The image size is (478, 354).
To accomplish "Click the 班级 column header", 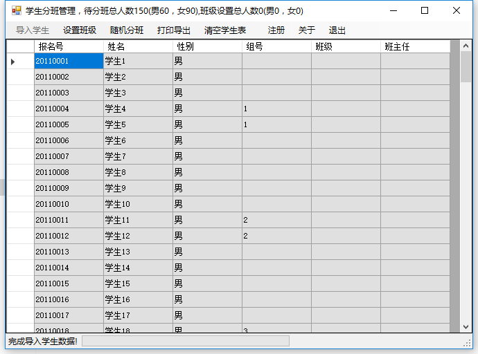I will click(346, 46).
